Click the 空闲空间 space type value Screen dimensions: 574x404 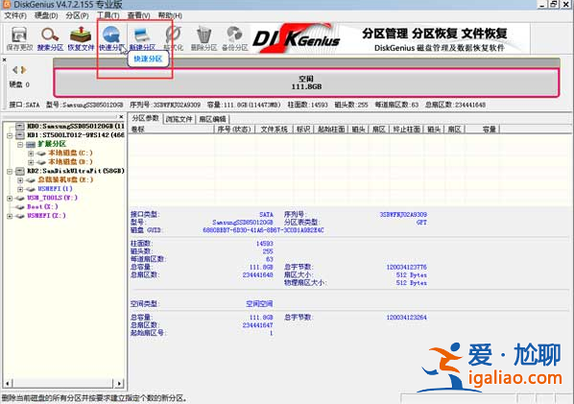tap(259, 304)
